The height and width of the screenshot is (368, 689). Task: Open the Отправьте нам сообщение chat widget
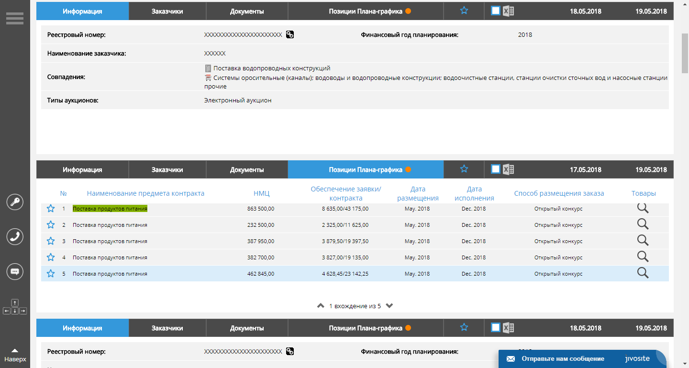click(582, 359)
